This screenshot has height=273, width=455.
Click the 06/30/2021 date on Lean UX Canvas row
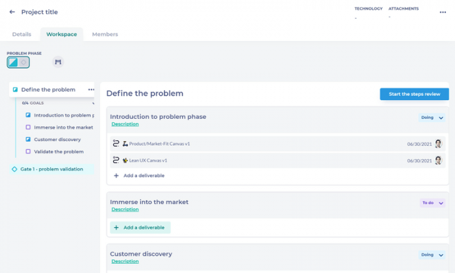tap(419, 161)
